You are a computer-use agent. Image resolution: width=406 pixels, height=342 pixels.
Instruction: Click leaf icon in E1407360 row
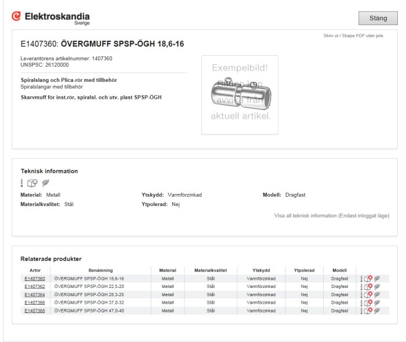[377, 279]
